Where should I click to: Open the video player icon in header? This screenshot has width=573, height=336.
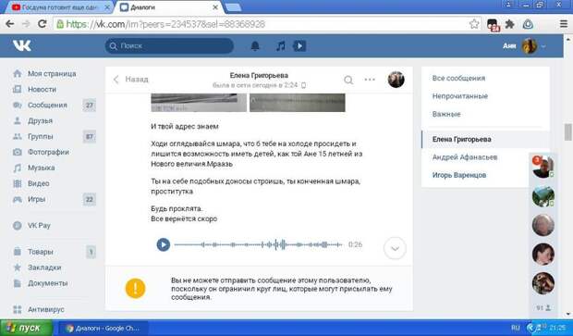(x=299, y=46)
